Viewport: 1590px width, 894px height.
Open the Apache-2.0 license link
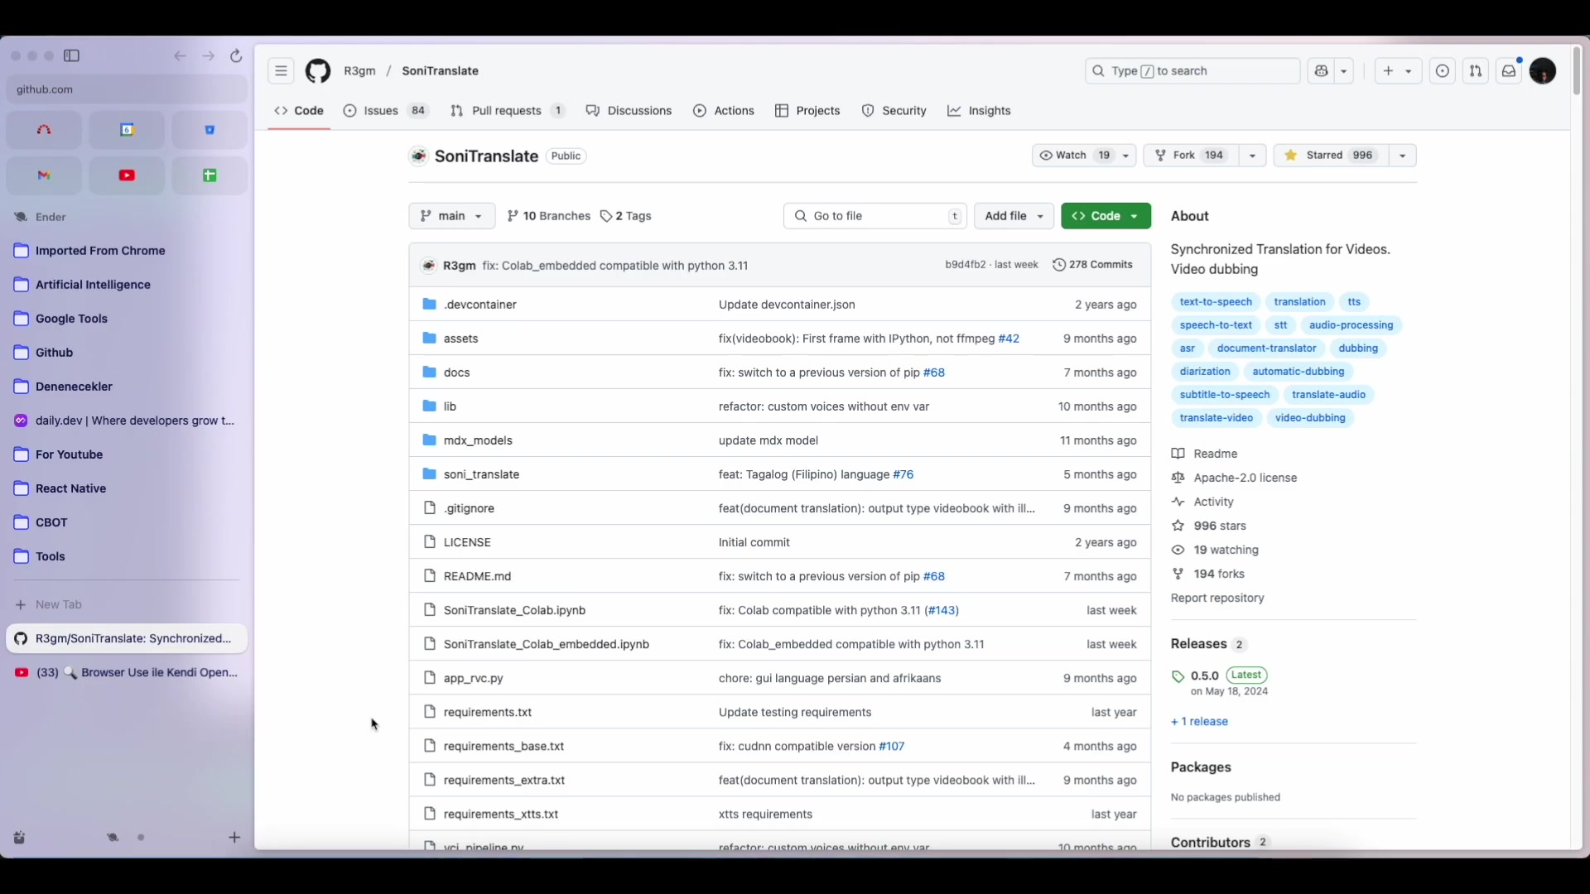[x=1245, y=478]
